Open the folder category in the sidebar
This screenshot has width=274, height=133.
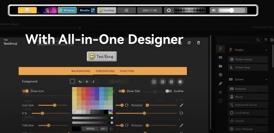pos(220,66)
